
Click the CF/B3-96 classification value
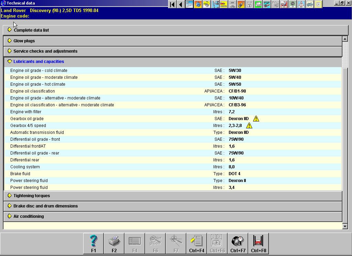(x=237, y=105)
